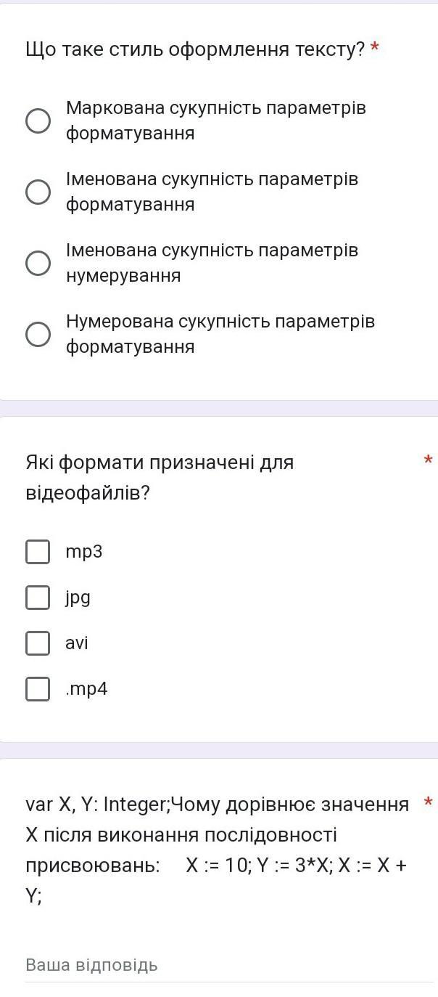Tick the jpg checkbox
438x997 pixels.
pos(38,598)
